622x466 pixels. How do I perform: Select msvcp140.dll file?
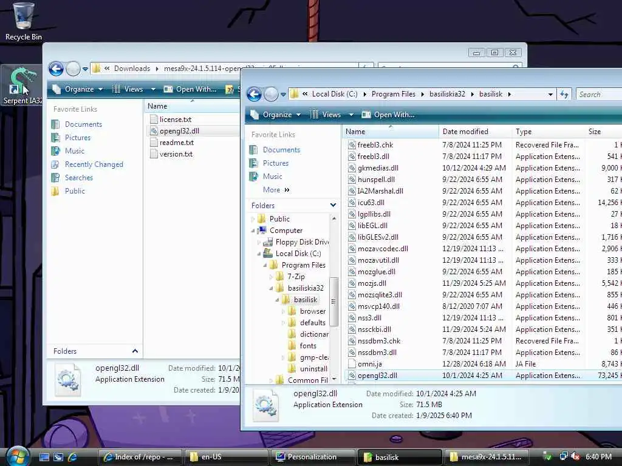(x=378, y=306)
